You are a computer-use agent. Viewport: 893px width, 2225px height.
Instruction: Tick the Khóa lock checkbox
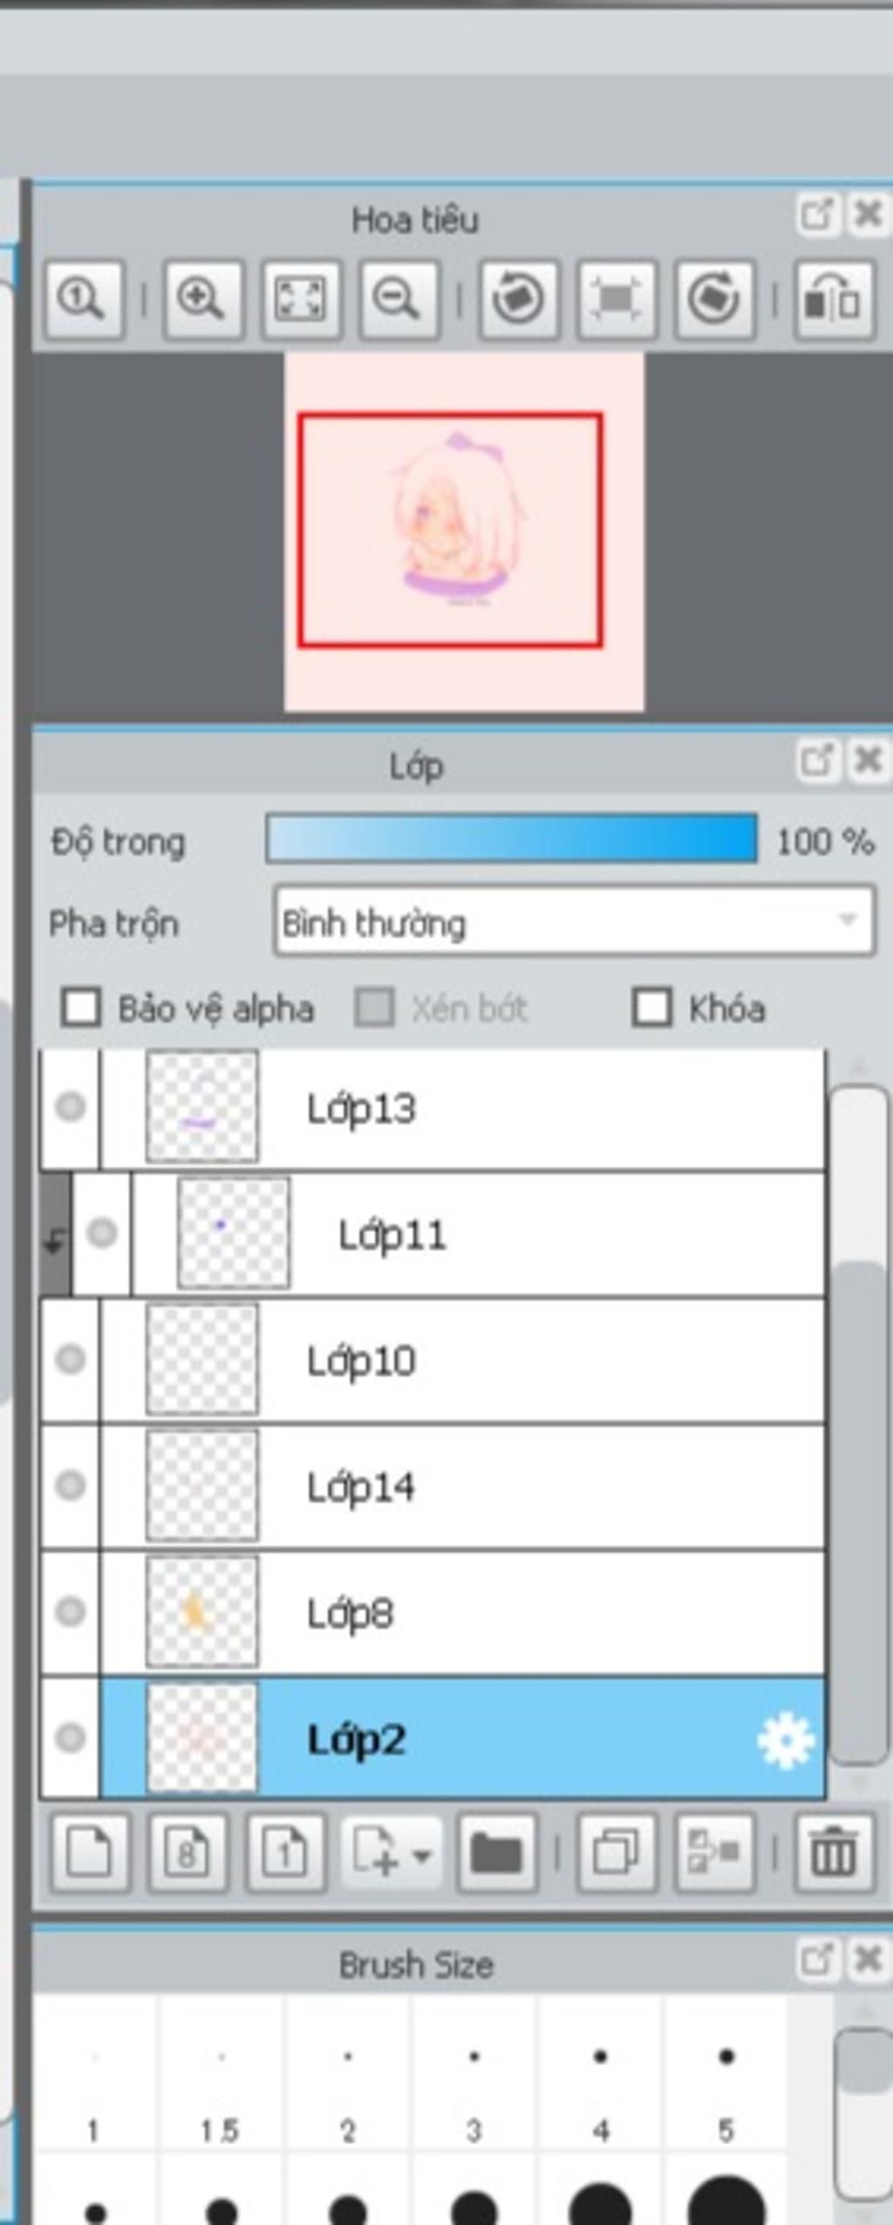click(x=651, y=1008)
